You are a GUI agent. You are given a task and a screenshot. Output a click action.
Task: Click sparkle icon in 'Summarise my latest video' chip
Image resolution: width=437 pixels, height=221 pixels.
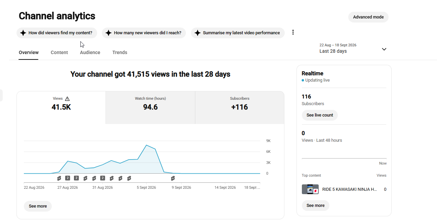click(197, 33)
